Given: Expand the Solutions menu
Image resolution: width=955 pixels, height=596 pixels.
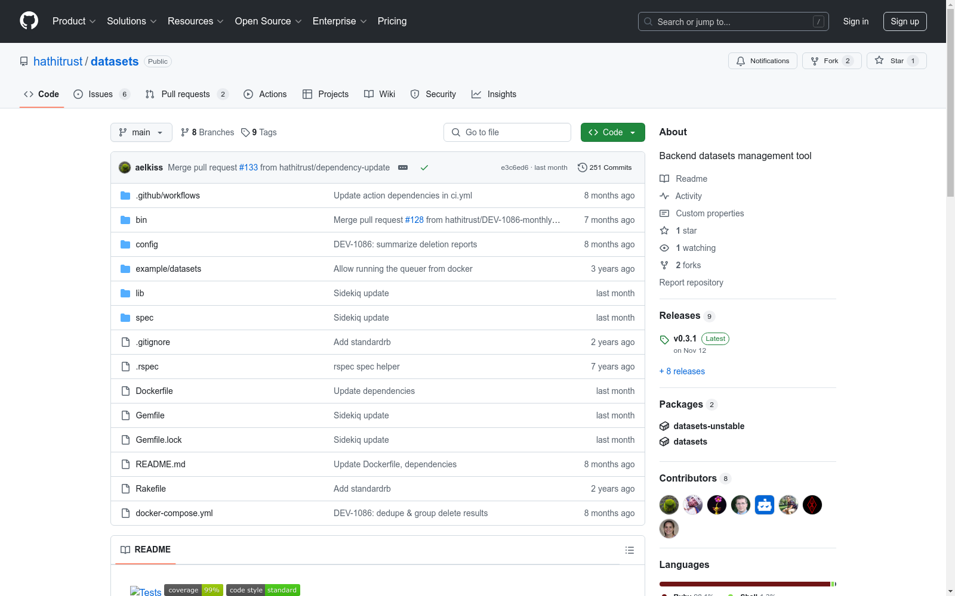Looking at the screenshot, I should (x=132, y=21).
